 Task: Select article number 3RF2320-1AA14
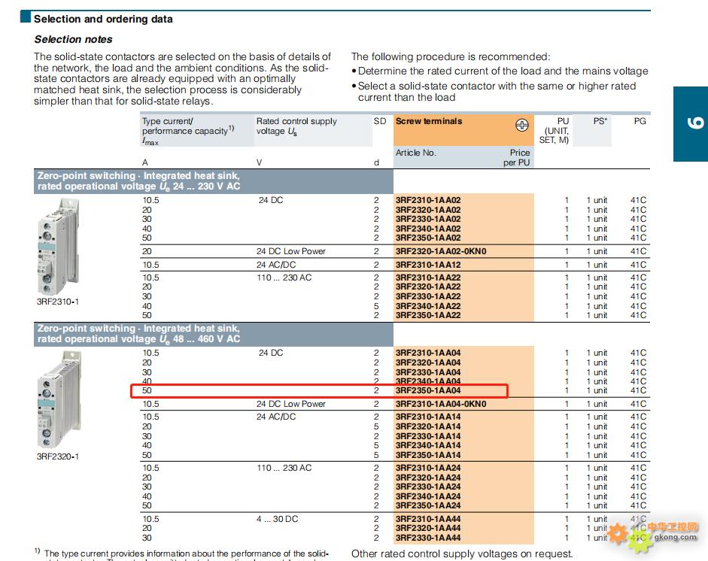(428, 426)
